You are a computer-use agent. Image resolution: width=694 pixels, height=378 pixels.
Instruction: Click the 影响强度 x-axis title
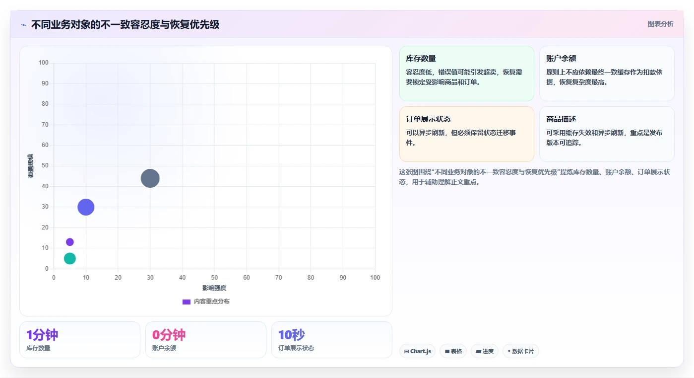coord(214,288)
